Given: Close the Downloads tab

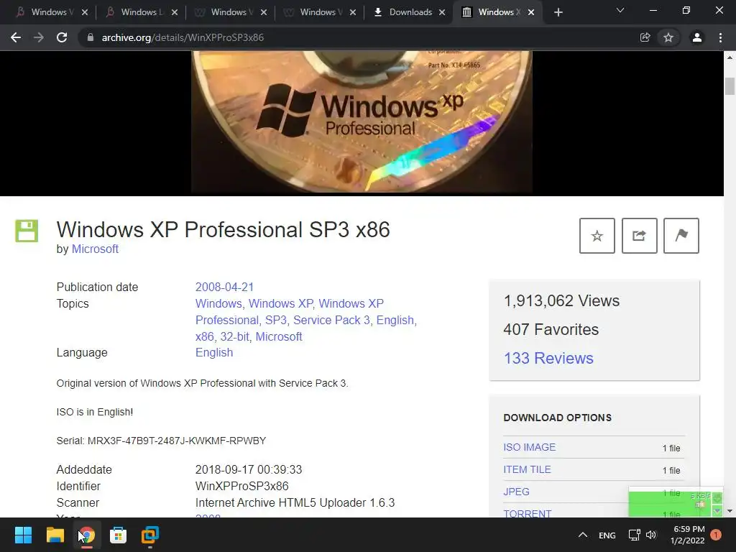Looking at the screenshot, I should (442, 12).
